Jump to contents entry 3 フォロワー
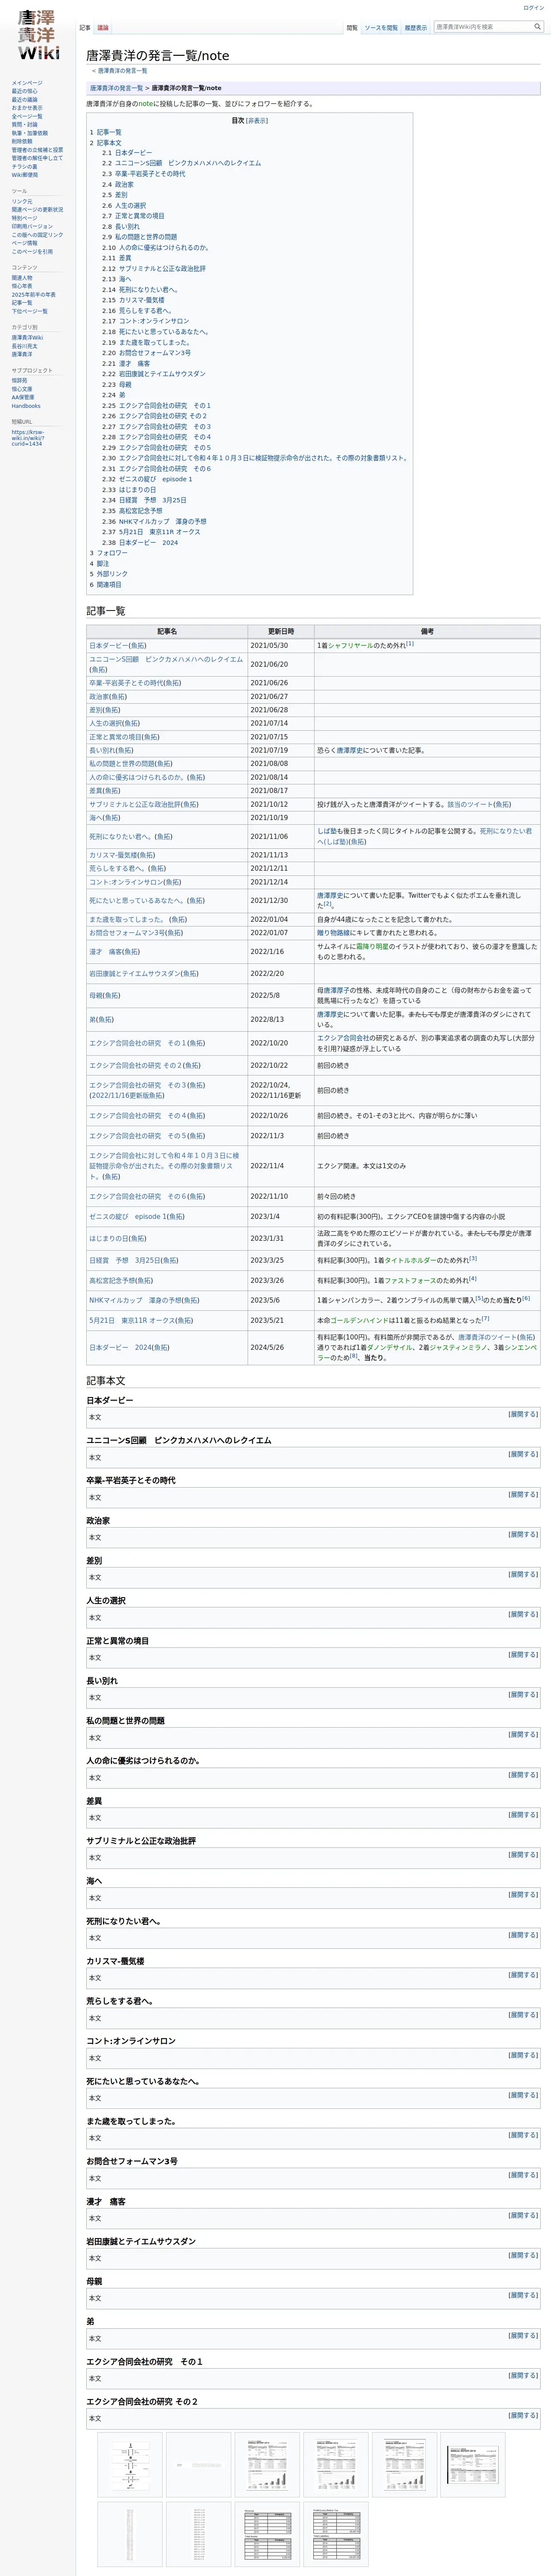 [x=112, y=553]
